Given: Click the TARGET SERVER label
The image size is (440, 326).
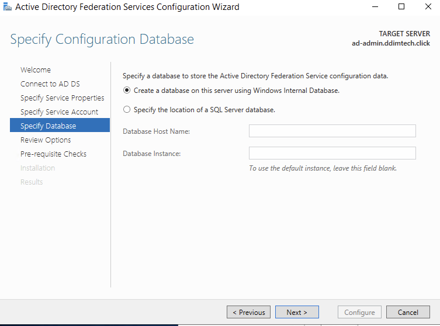Looking at the screenshot, I should click(404, 34).
